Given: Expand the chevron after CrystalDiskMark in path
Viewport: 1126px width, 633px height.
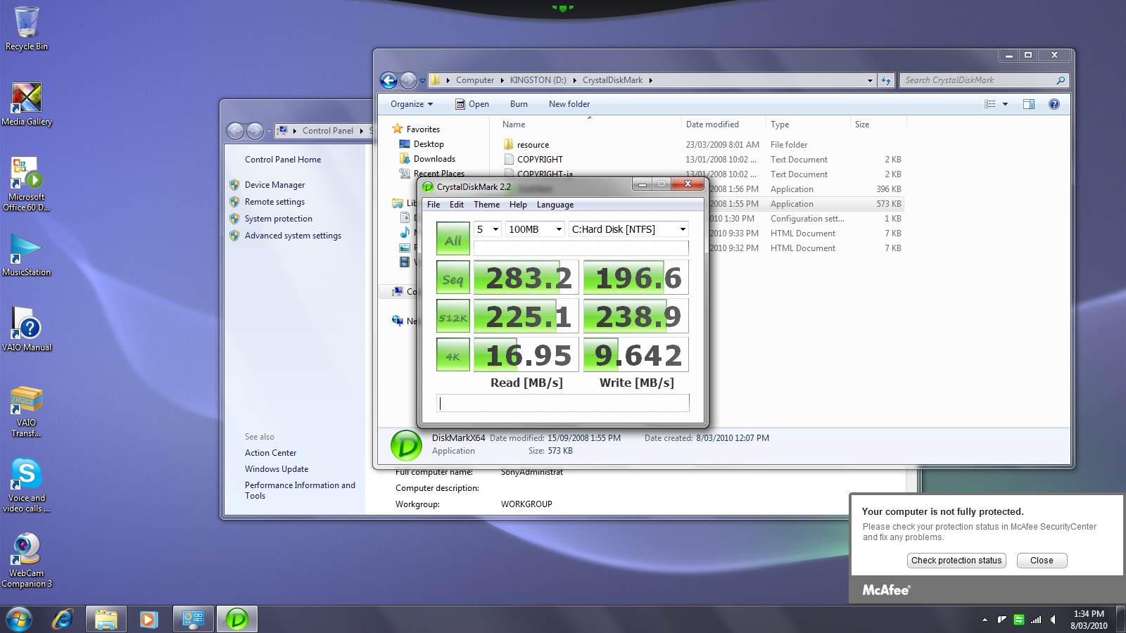Looking at the screenshot, I should [650, 80].
